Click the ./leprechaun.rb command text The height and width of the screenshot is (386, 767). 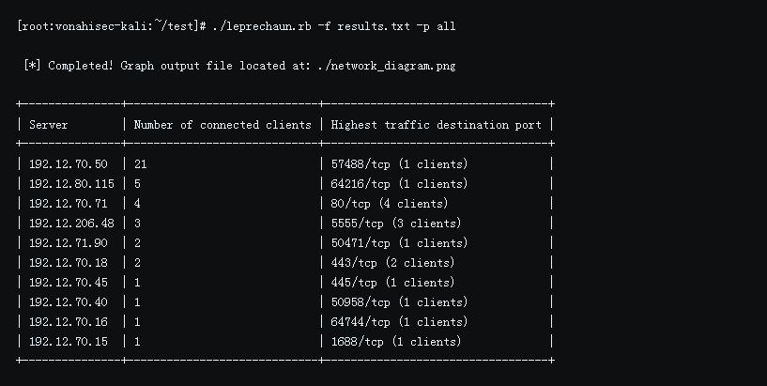pyautogui.click(x=262, y=26)
